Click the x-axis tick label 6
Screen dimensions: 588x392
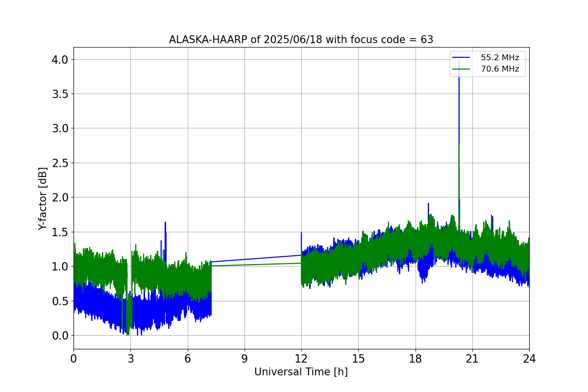[x=187, y=359]
